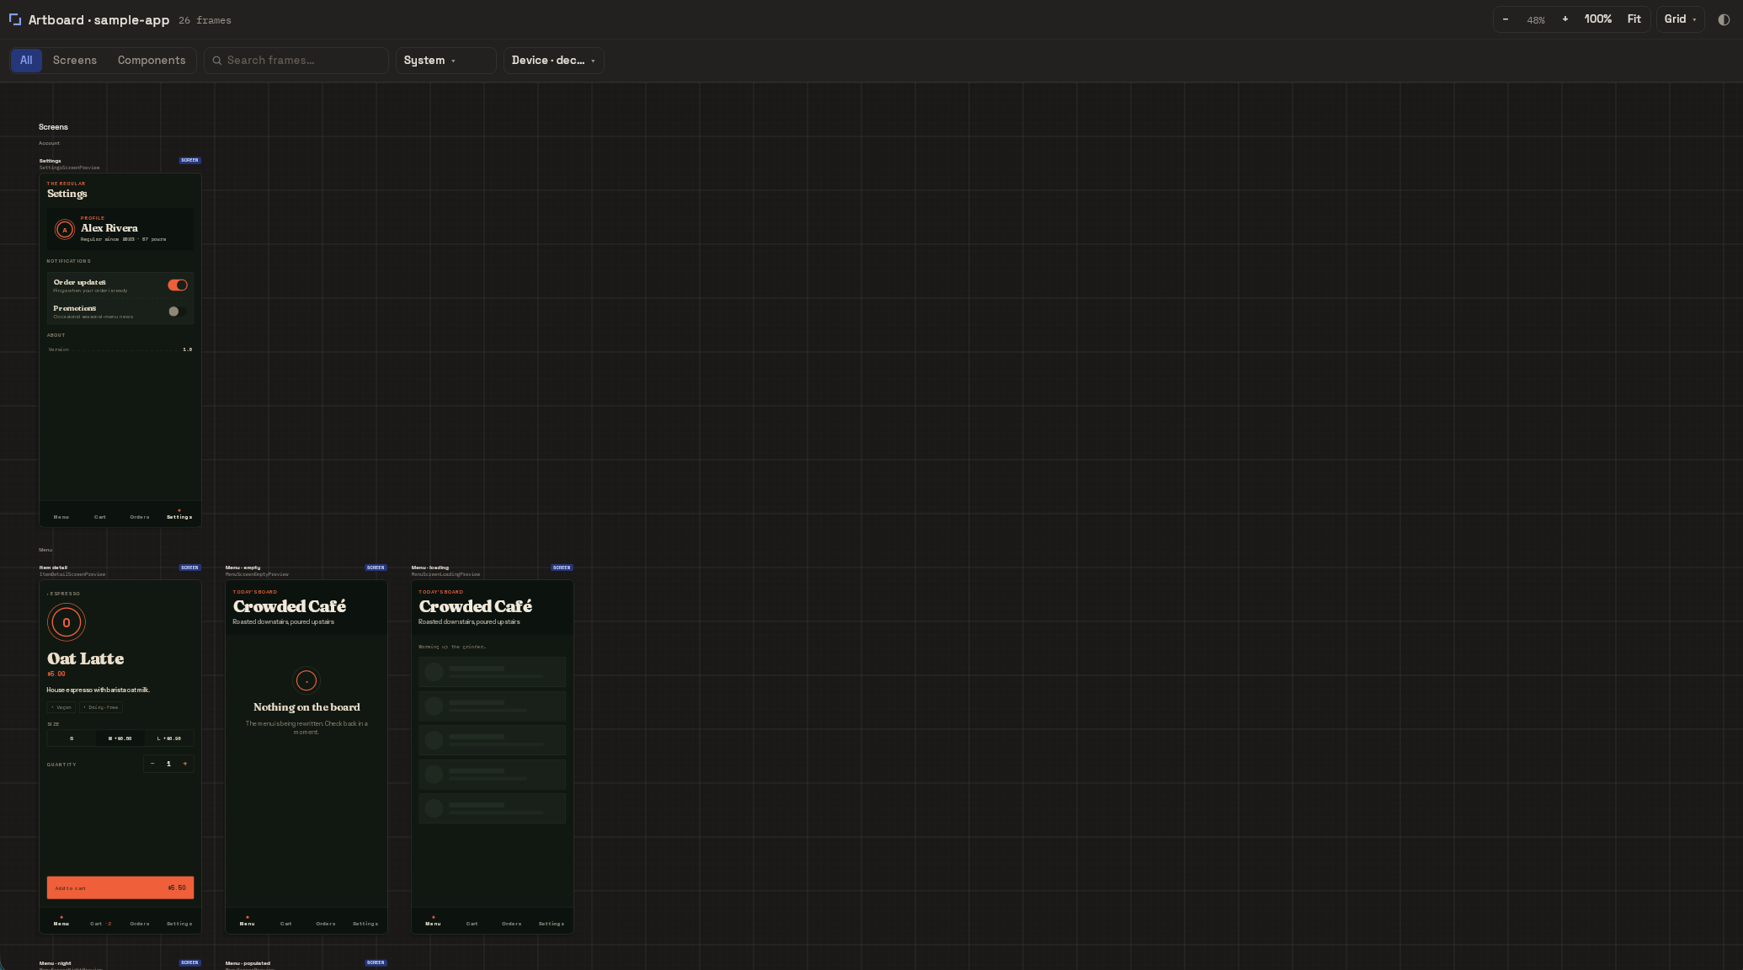Turn on the Promotions toggle
1743x970 pixels.
pyautogui.click(x=178, y=312)
